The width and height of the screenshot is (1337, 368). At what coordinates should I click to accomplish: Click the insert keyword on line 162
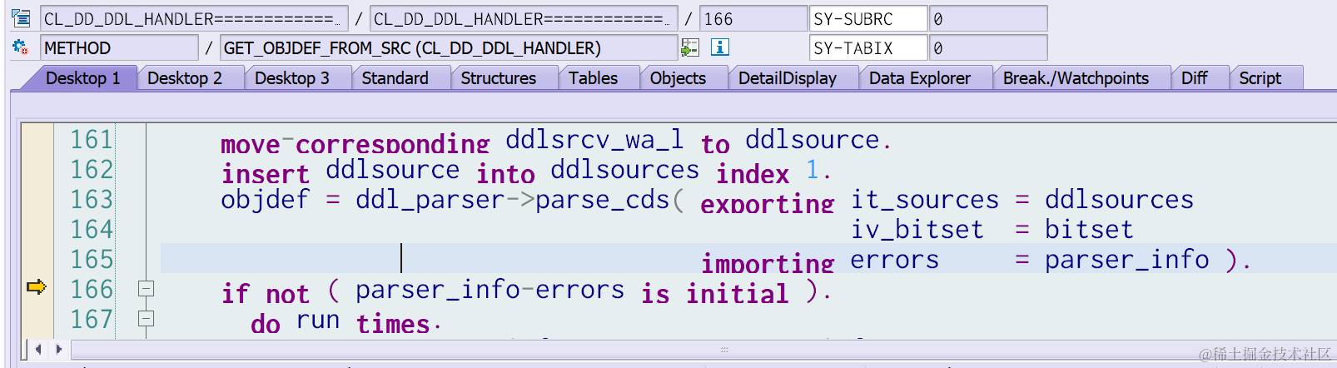click(265, 173)
